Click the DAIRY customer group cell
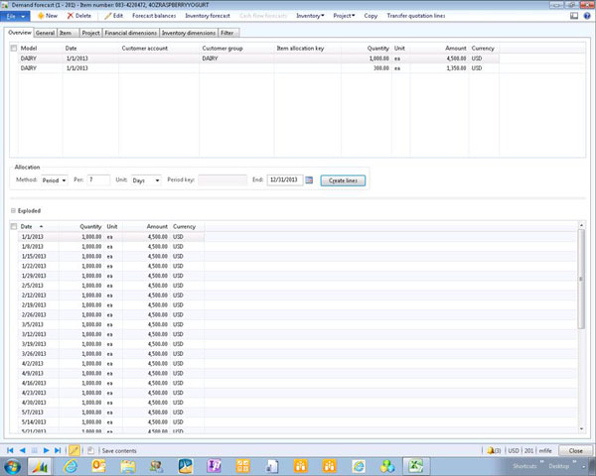This screenshot has width=596, height=476. click(236, 59)
